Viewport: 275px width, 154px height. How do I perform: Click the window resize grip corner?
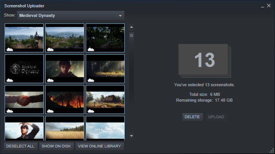272,151
